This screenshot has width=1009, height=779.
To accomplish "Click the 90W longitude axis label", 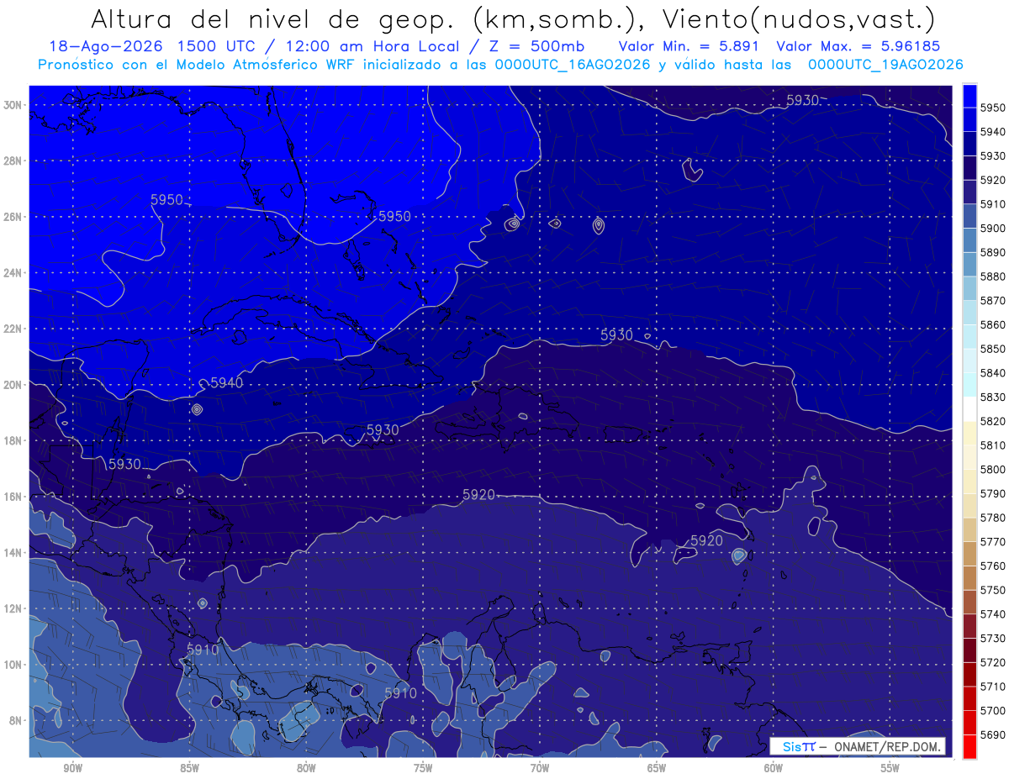I will click(72, 768).
